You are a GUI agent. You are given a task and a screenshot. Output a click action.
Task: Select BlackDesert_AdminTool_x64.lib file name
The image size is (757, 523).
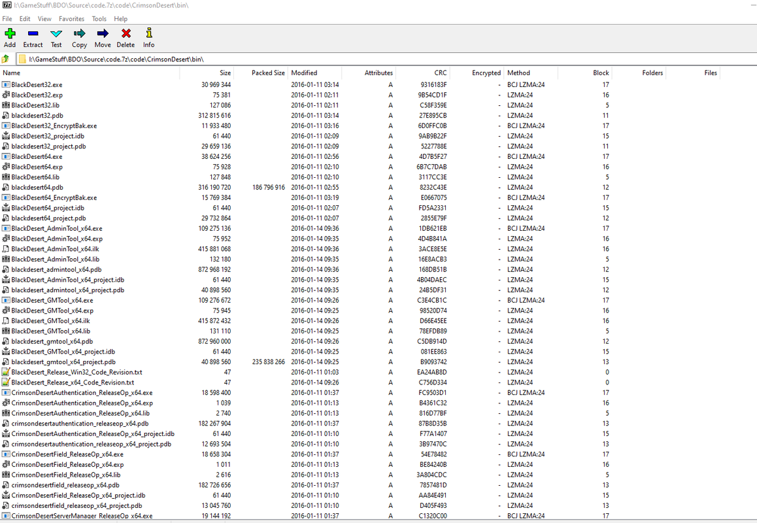[x=56, y=259]
